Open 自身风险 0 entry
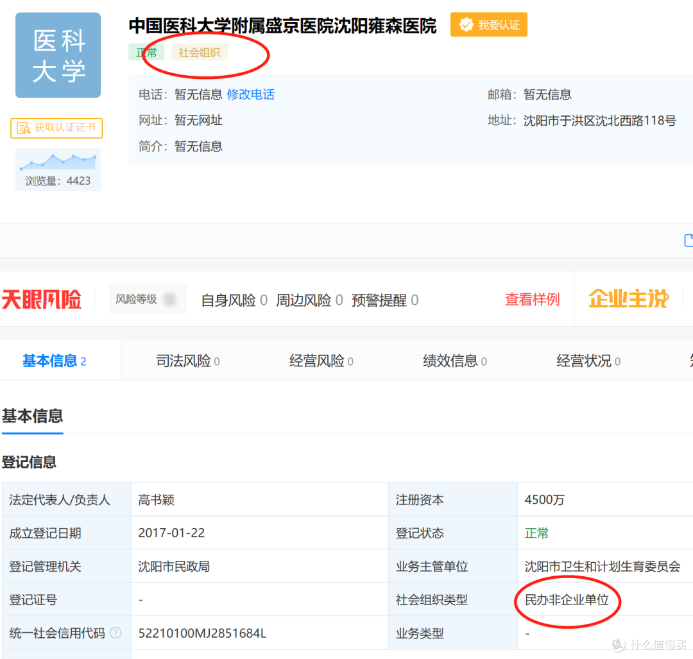 (x=234, y=300)
